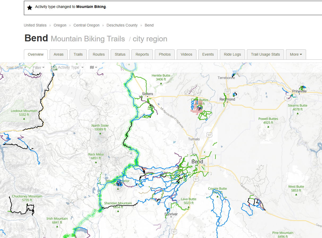Click the map layers icon in map toolbar
The width and height of the screenshot is (322, 238).
click(92, 67)
